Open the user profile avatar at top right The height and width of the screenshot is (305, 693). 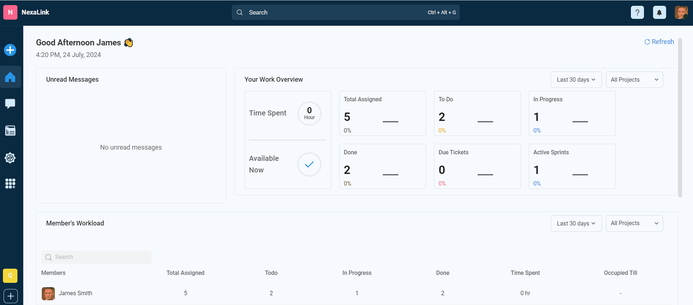click(x=681, y=12)
